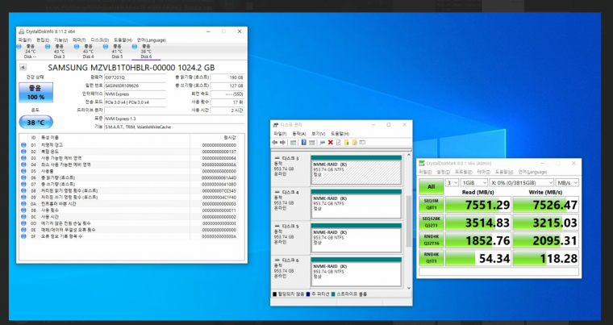This screenshot has width=613, height=325.
Task: Click the empty drive letter field
Action: pos(135,110)
